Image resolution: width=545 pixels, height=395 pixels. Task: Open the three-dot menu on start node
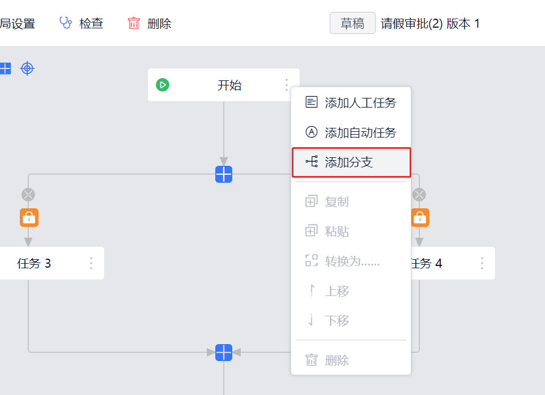[287, 85]
